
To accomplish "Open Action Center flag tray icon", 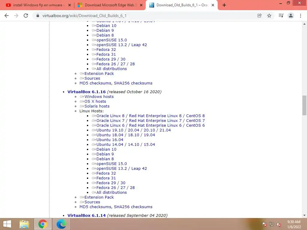I will click(x=264, y=224).
